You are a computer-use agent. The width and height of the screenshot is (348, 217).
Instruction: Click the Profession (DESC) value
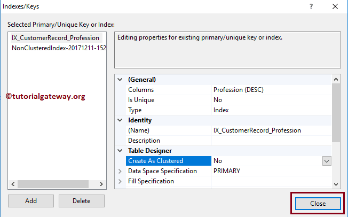point(239,90)
